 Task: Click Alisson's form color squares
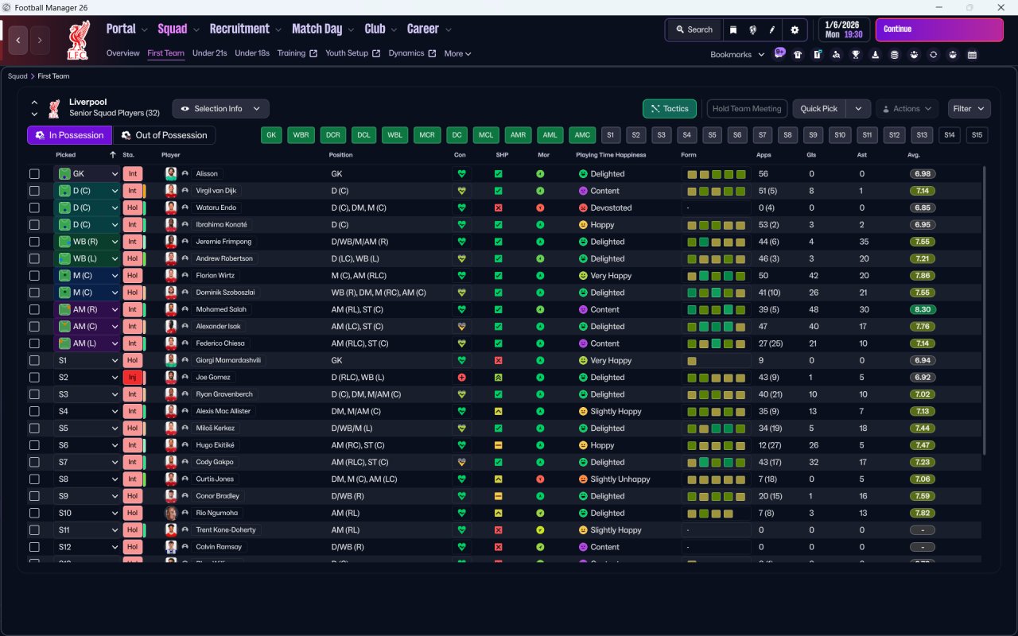(x=717, y=174)
